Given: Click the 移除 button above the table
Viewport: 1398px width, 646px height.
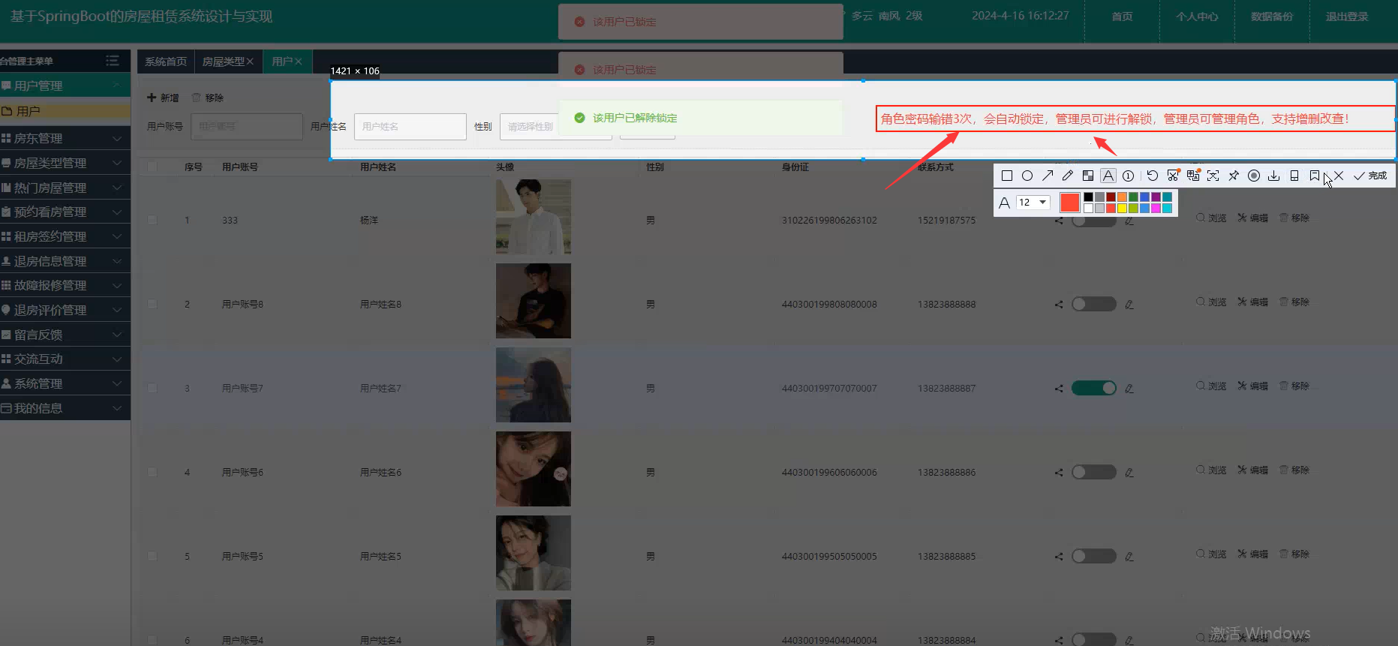Looking at the screenshot, I should coord(208,98).
